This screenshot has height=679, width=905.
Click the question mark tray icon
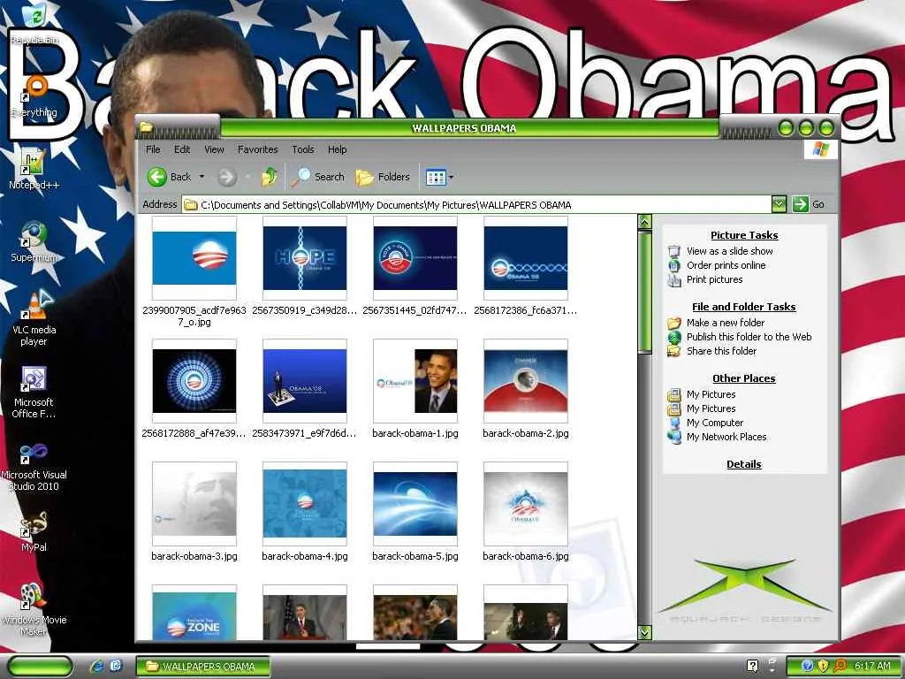click(753, 666)
